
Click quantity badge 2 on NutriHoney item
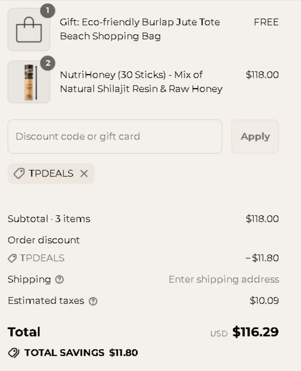[48, 63]
